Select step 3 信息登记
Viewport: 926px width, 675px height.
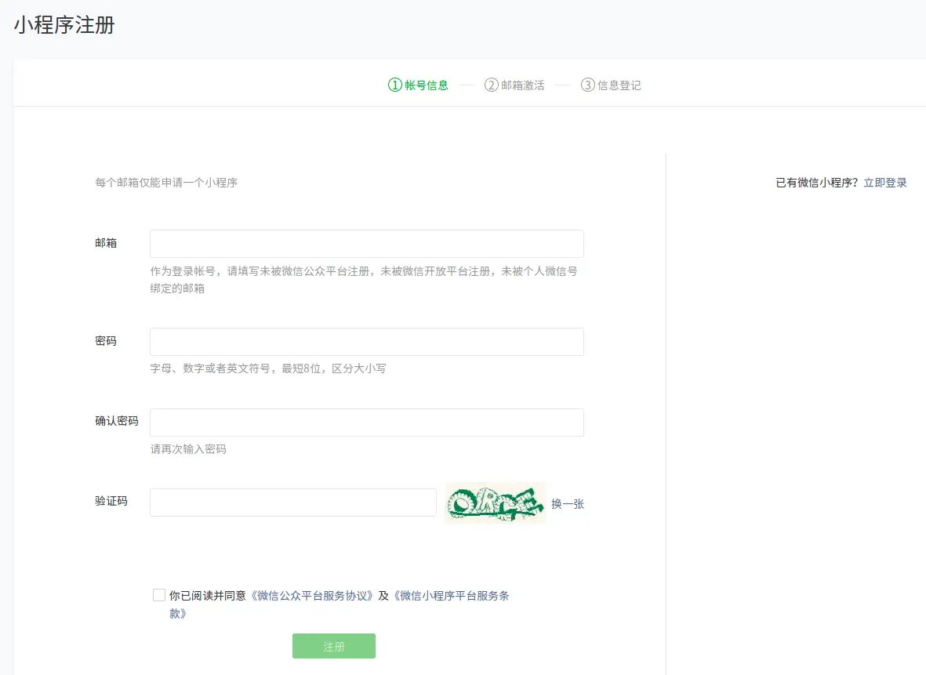click(611, 85)
